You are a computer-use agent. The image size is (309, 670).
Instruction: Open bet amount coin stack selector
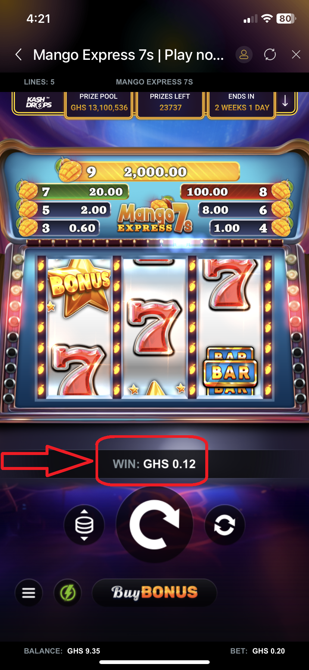point(84,525)
